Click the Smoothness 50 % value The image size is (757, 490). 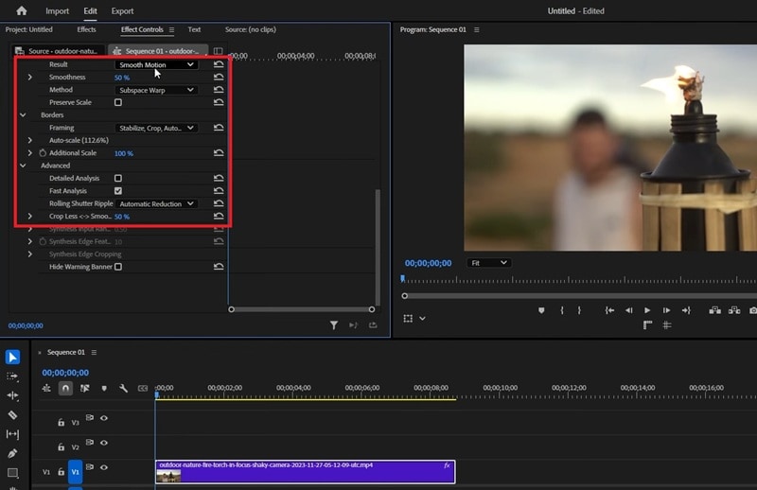coord(122,78)
